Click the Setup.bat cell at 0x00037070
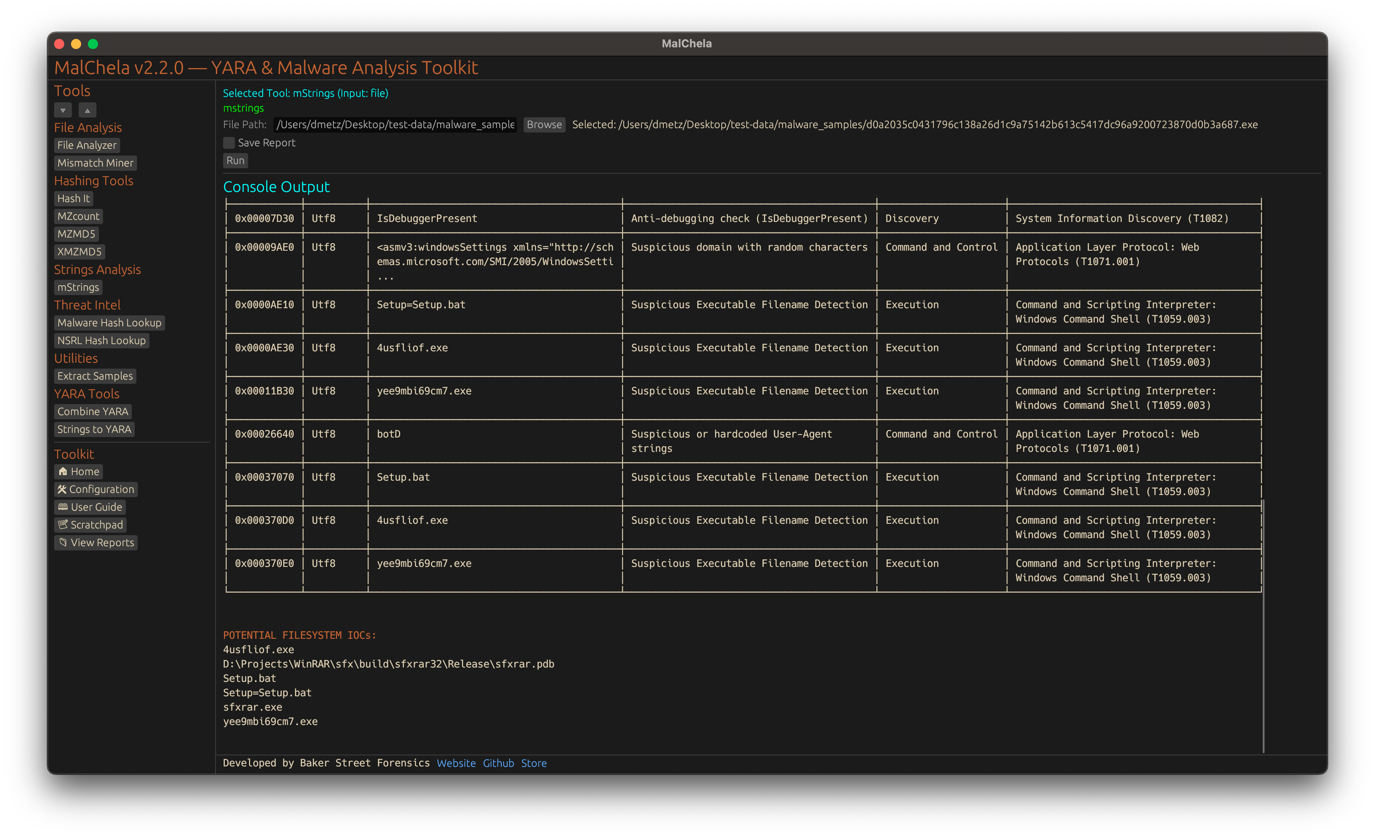Image resolution: width=1375 pixels, height=837 pixels. click(403, 477)
